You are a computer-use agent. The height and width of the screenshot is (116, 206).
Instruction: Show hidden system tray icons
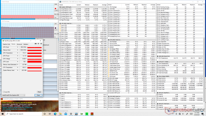173,114
